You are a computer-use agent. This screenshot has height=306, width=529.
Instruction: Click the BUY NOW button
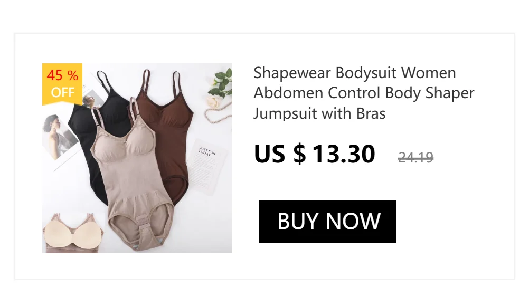click(x=327, y=222)
